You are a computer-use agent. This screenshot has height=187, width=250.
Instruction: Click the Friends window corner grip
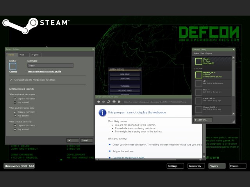point(233,122)
